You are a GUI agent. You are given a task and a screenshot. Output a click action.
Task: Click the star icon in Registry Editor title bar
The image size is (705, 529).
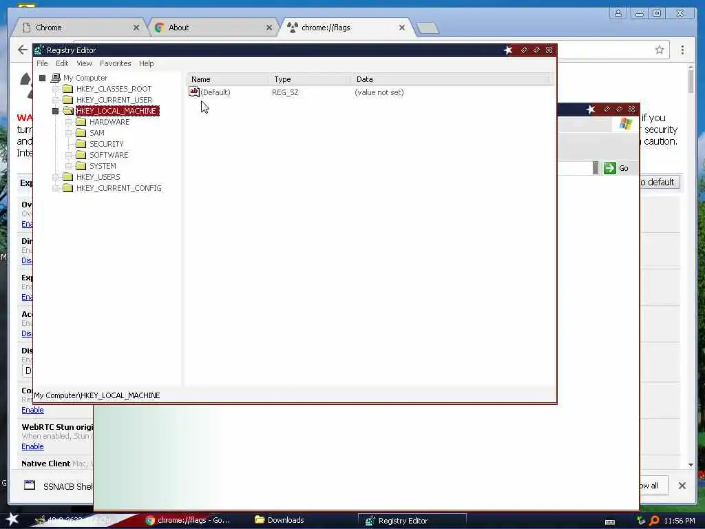508,50
